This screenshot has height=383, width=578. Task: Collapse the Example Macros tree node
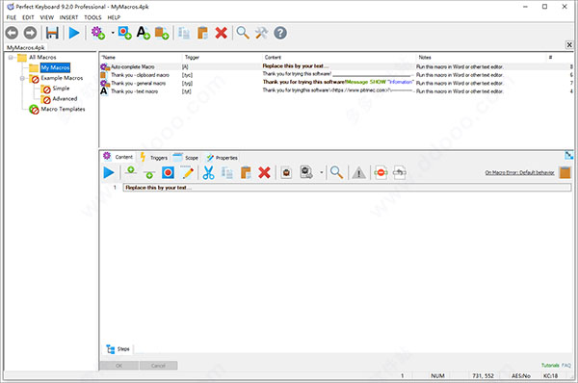(22, 78)
